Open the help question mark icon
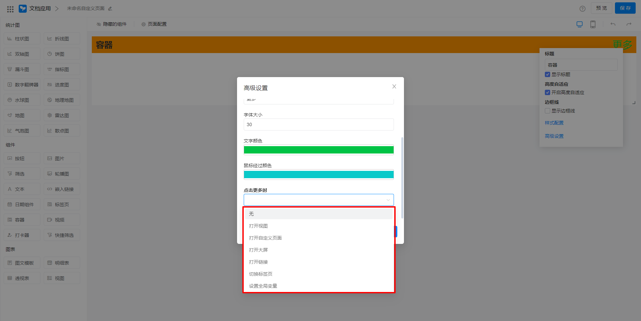The width and height of the screenshot is (641, 321). click(583, 9)
